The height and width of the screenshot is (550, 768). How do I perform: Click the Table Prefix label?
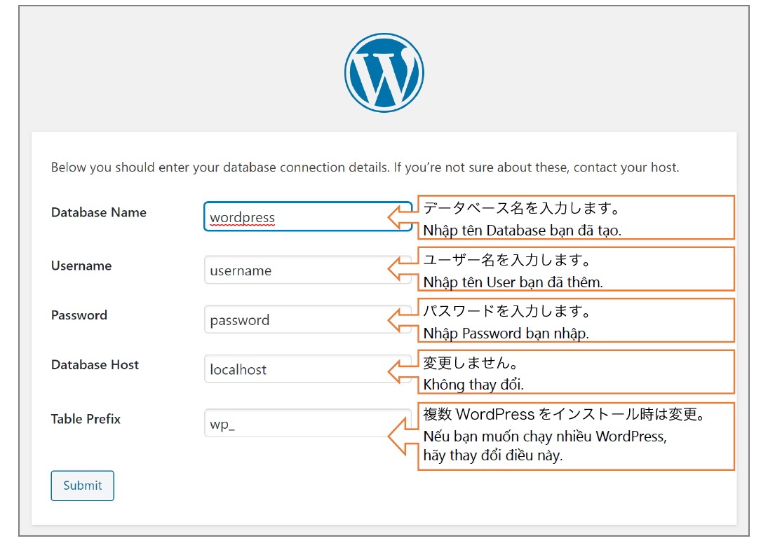86,419
